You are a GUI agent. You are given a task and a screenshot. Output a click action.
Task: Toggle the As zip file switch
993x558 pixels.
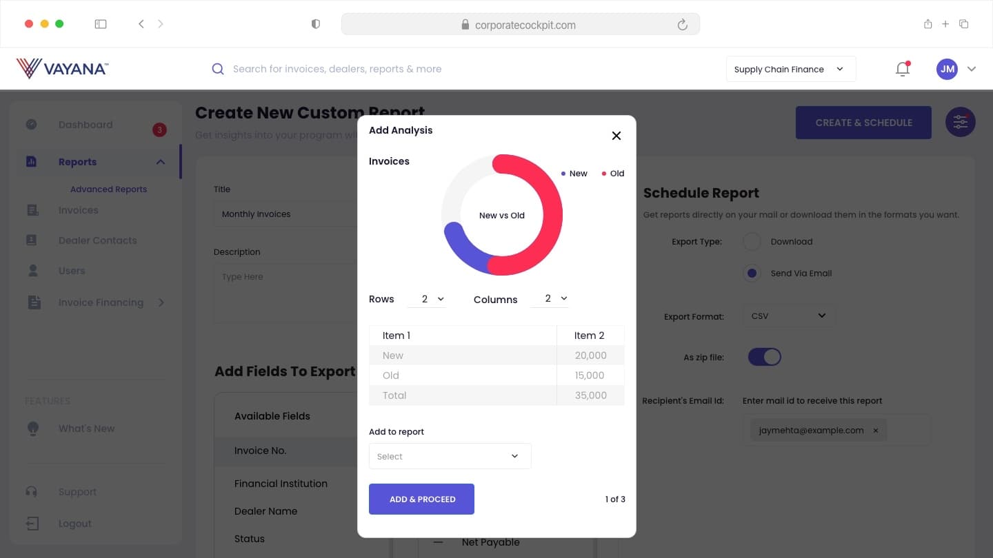tap(765, 357)
